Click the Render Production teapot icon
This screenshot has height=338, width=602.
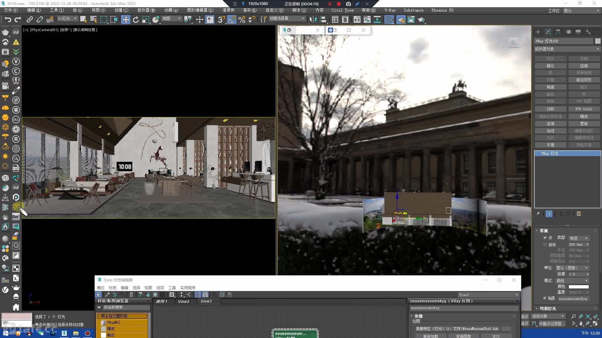(x=421, y=20)
